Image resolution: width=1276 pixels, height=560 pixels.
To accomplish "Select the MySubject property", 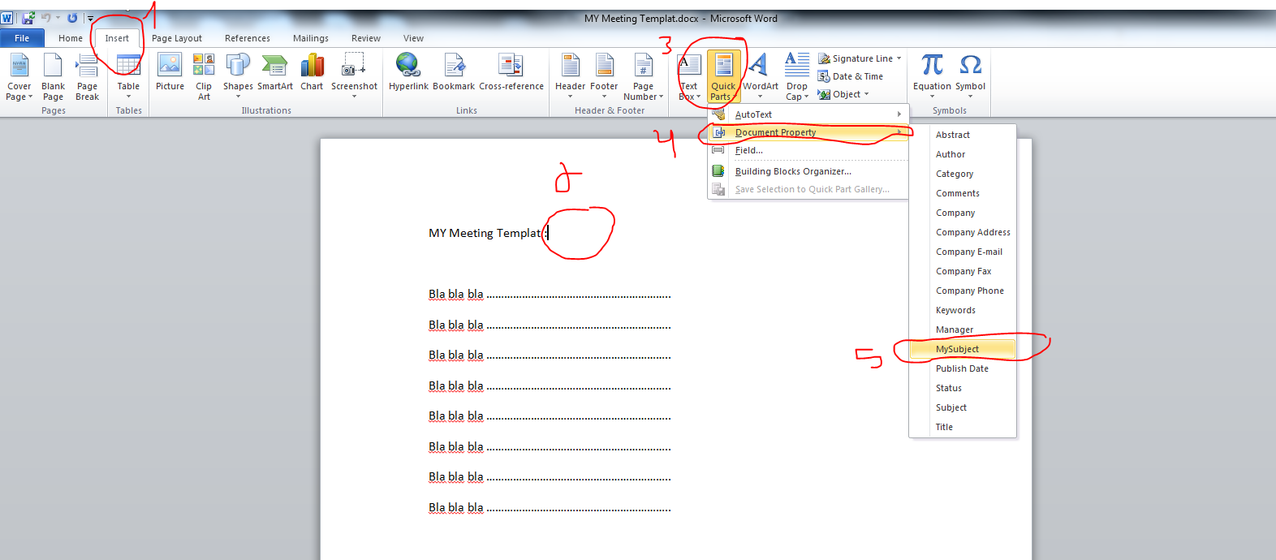I will (x=963, y=349).
